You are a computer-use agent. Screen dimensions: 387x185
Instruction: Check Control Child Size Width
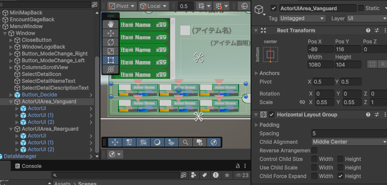coord(314,159)
